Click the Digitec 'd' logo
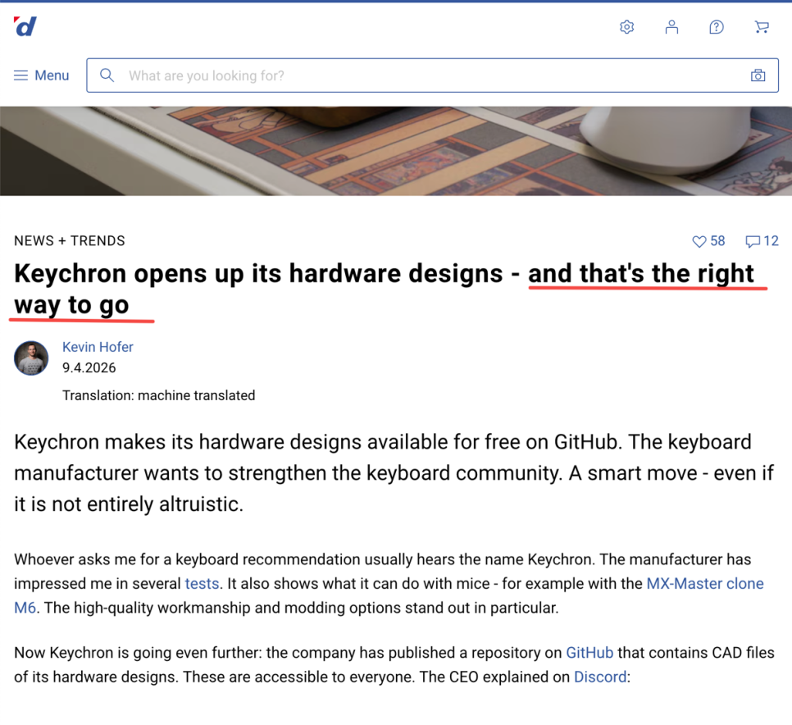 pyautogui.click(x=25, y=26)
